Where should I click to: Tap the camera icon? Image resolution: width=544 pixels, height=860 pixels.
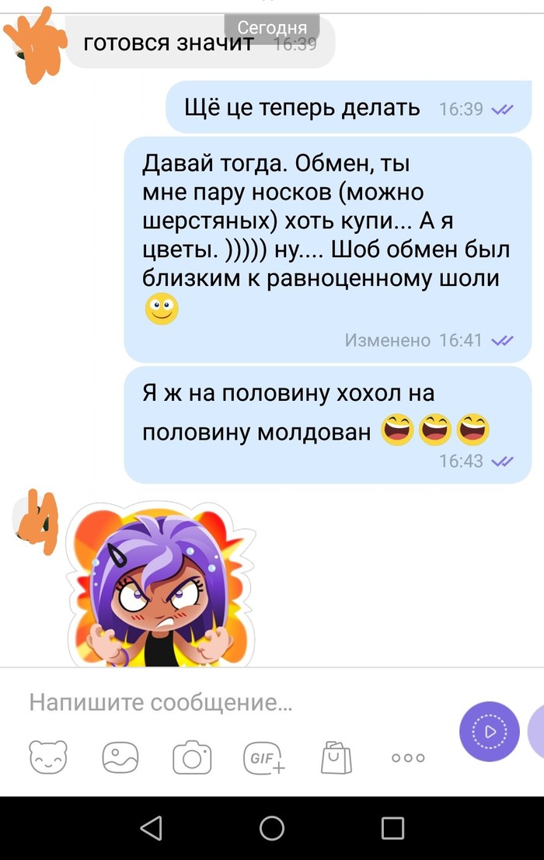(192, 757)
